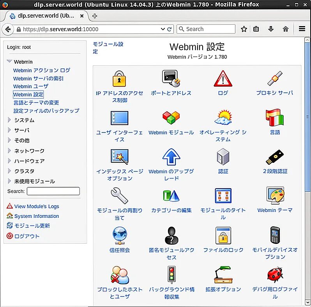Expand the ネットワーク category
The height and width of the screenshot is (307, 311).
point(9,150)
